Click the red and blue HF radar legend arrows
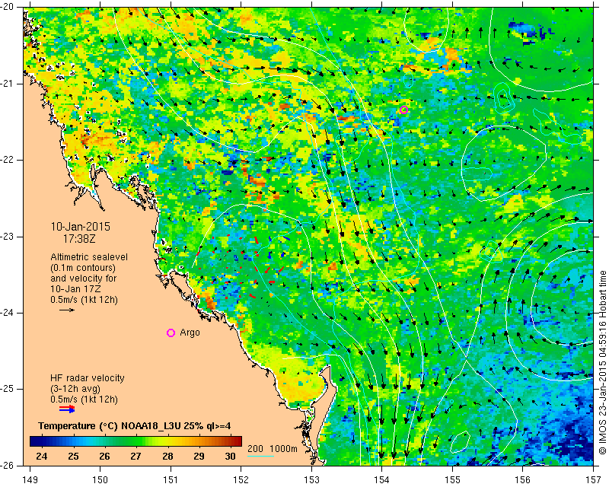Screen dimensions: 609x487 point(67,409)
